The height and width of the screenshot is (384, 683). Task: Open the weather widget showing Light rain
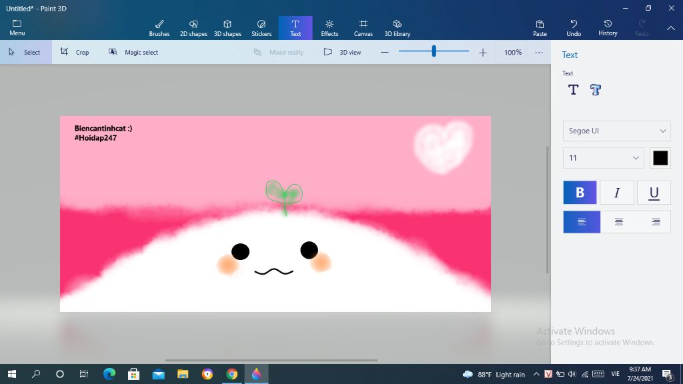click(x=494, y=374)
